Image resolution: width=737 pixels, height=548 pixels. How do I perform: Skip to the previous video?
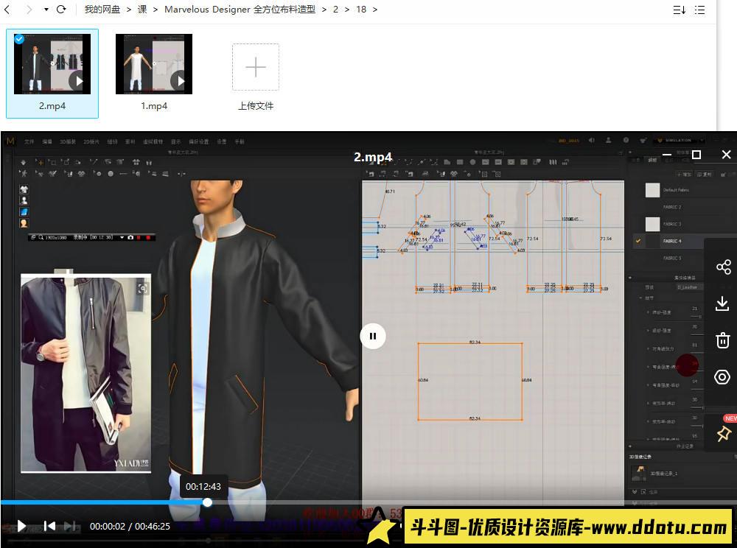(x=49, y=526)
